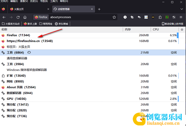Open the numbered circle extension icon
The width and height of the screenshot is (186, 126).
125,17
